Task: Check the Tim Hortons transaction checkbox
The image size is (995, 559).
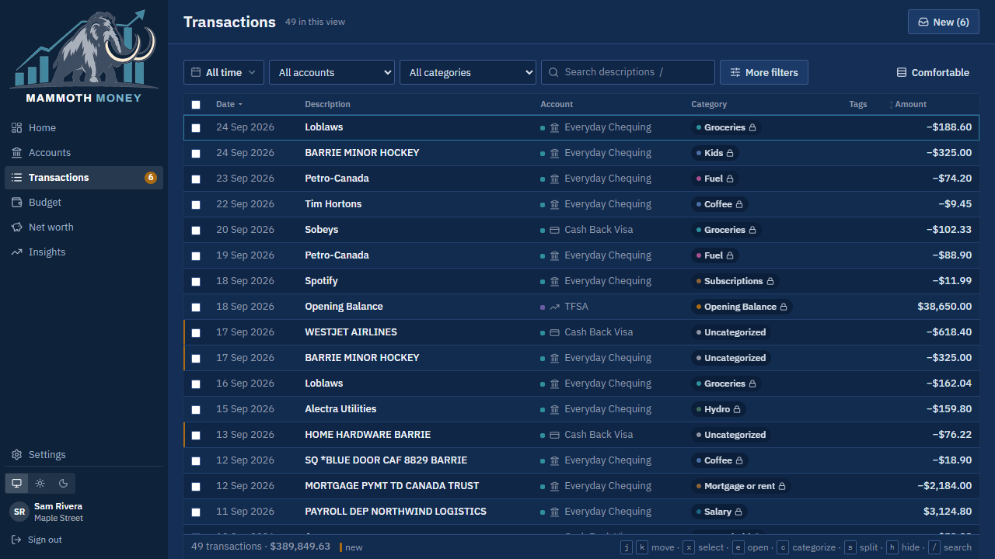Action: point(196,204)
